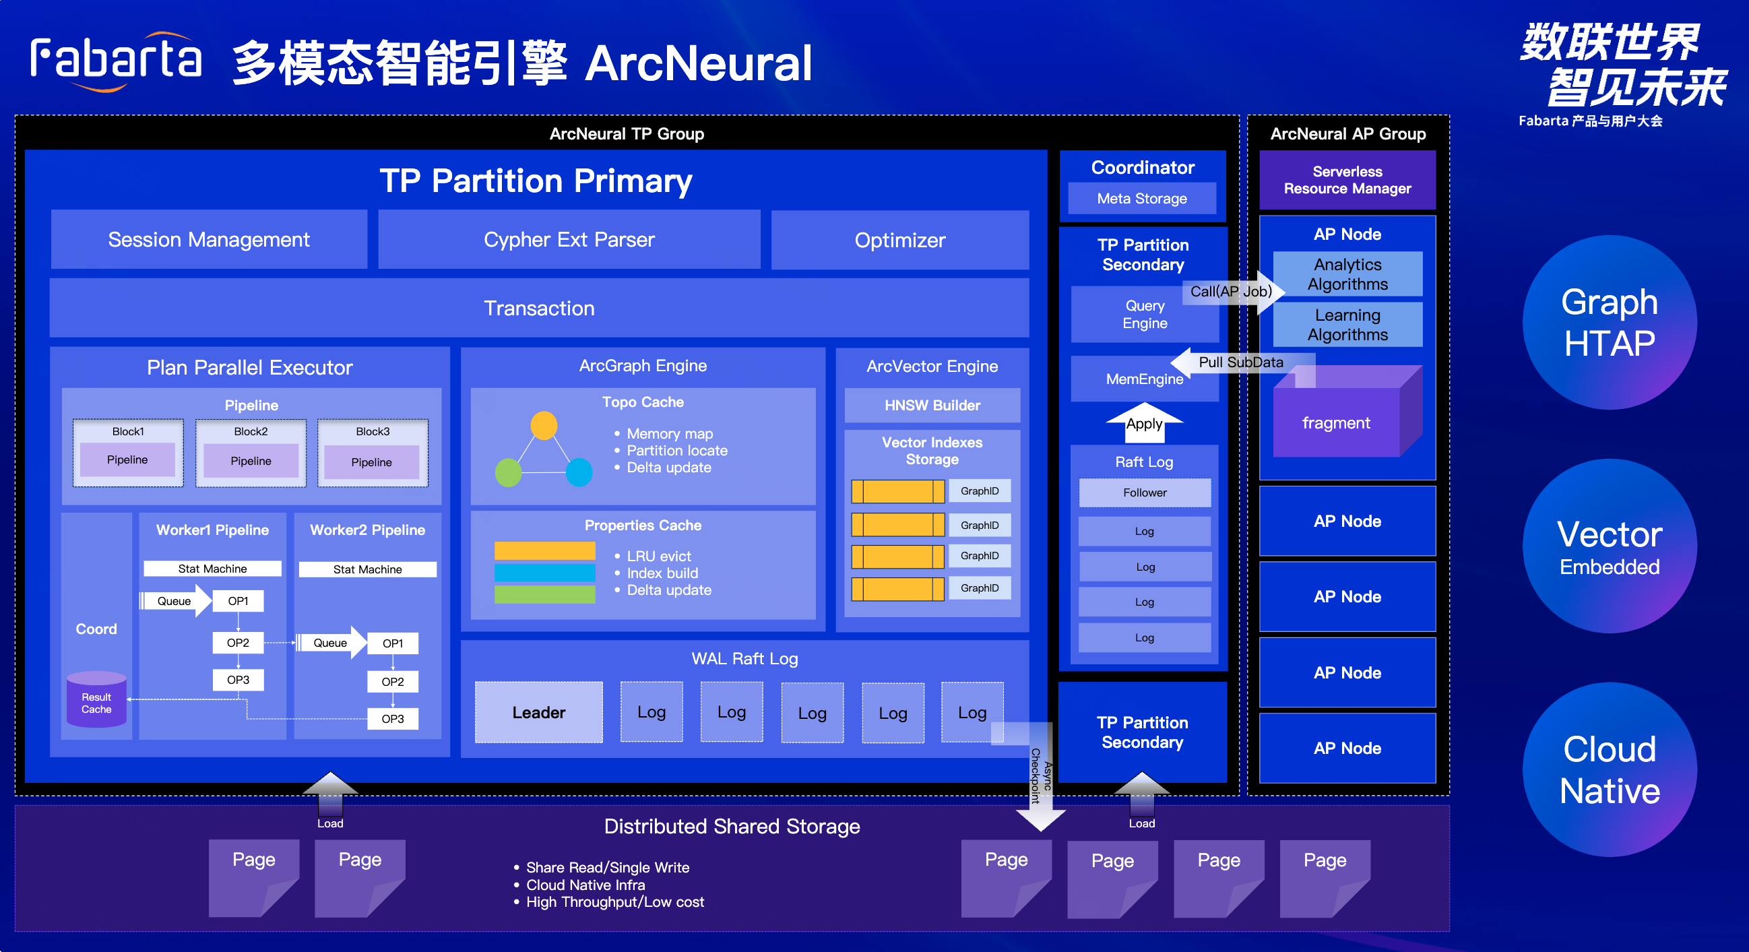Click the Transaction bar

coord(539,308)
